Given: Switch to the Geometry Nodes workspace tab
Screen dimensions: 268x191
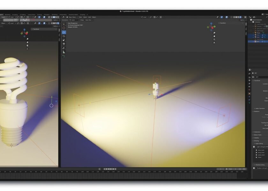Looking at the screenshot, I should 73,14.
